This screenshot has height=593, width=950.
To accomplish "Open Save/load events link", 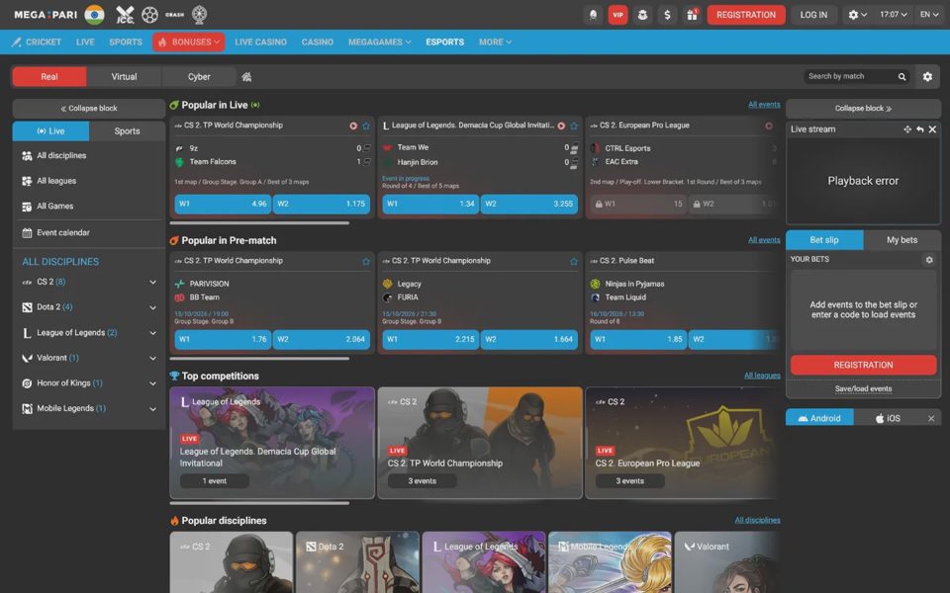I will click(863, 389).
